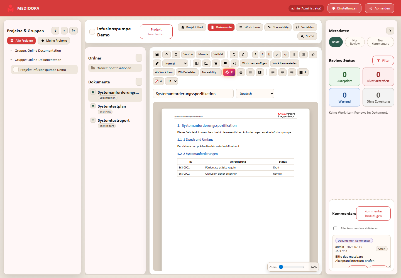Click the revert icon next to save
Viewport: 401px width, 278px height.
click(x=167, y=54)
